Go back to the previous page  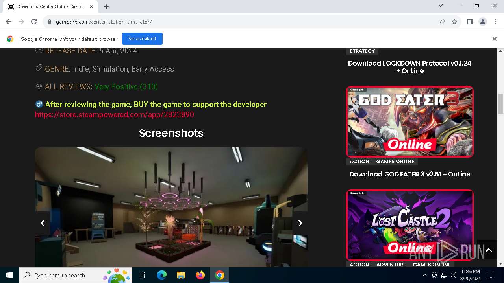9,22
